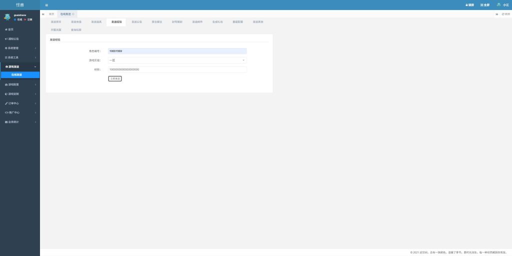
Task: Expand 系统管理 in the sidebar
Action: tap(19, 48)
